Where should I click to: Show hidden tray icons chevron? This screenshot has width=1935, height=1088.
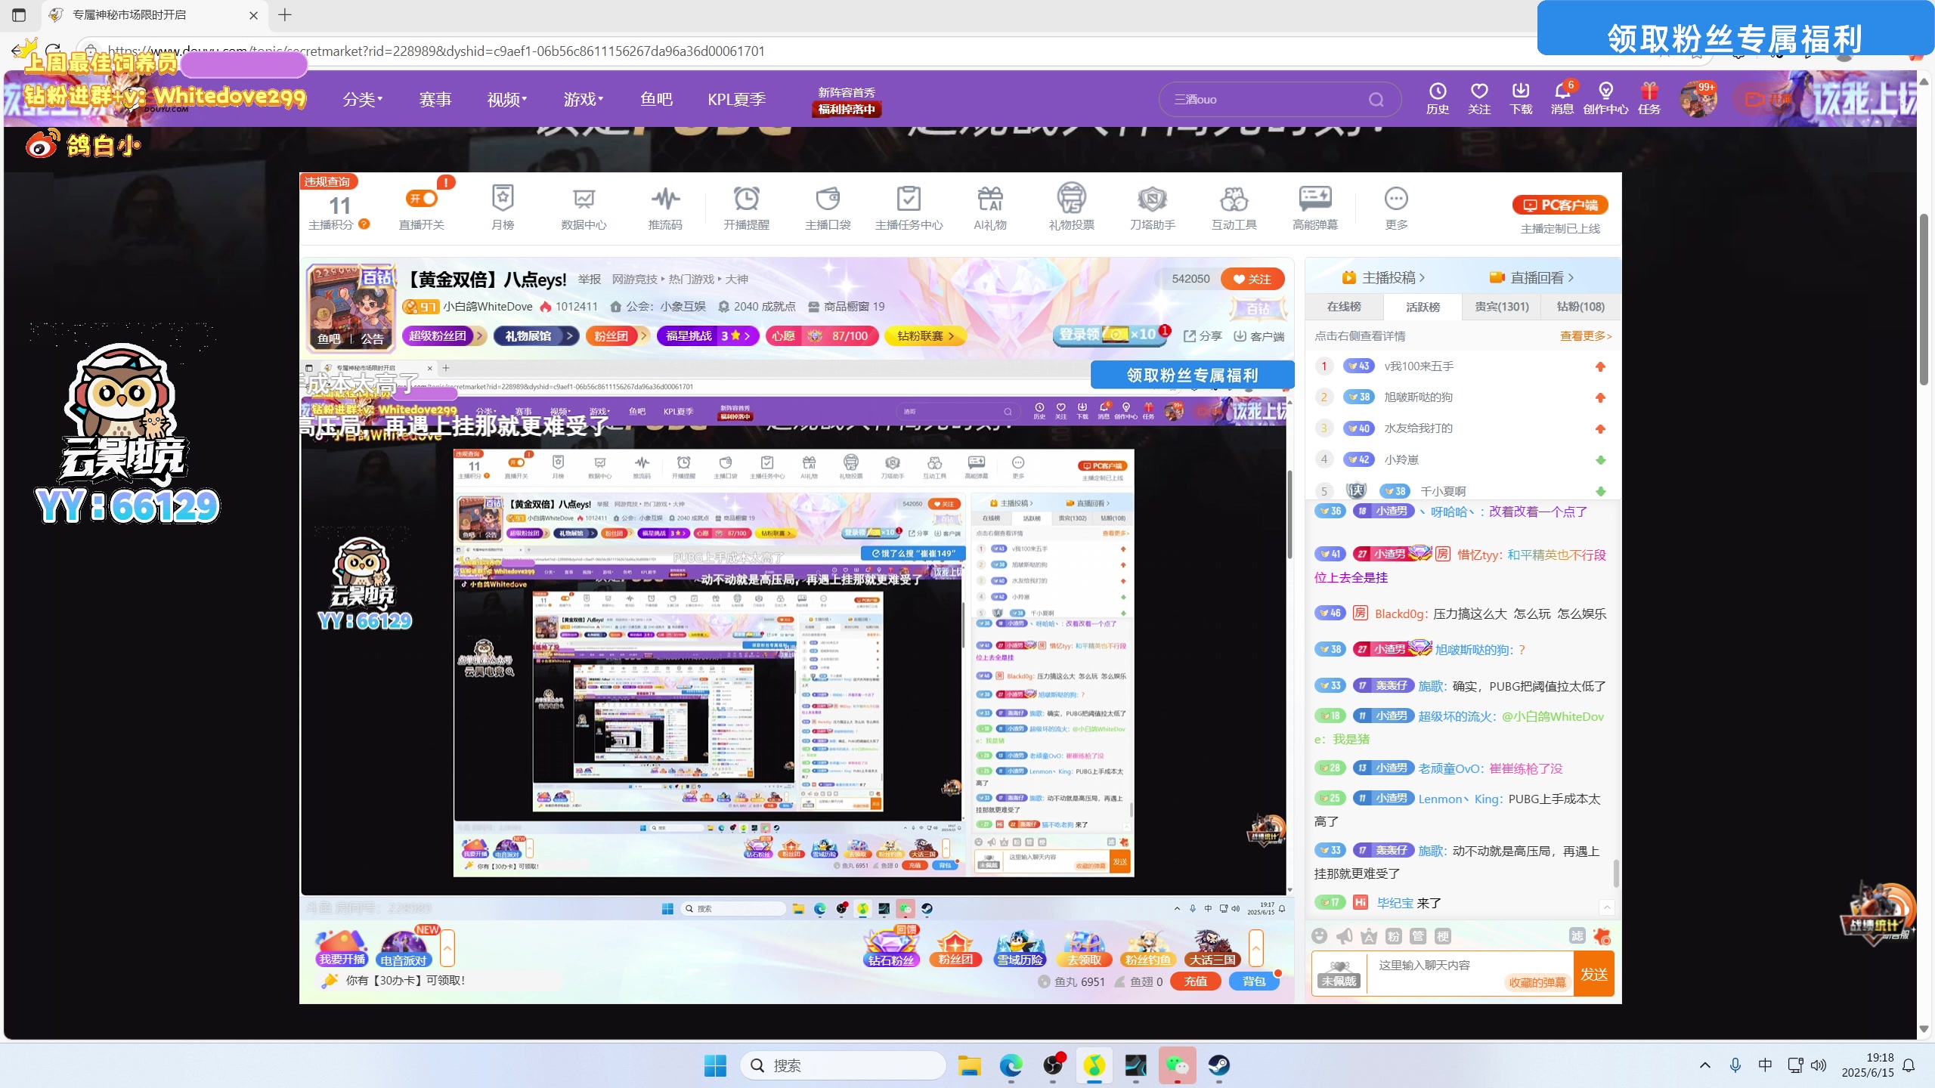[x=1705, y=1065]
